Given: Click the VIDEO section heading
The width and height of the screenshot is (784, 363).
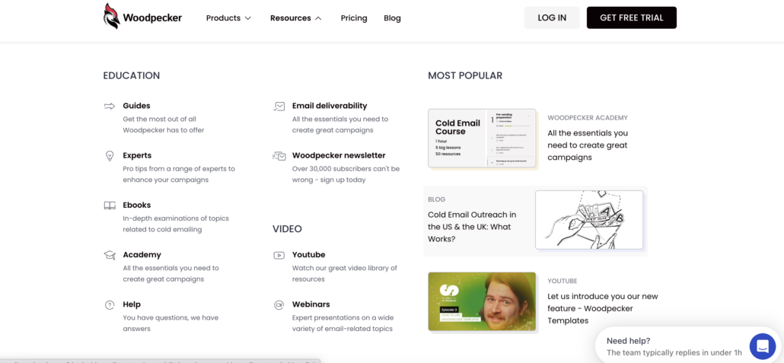Looking at the screenshot, I should 287,229.
